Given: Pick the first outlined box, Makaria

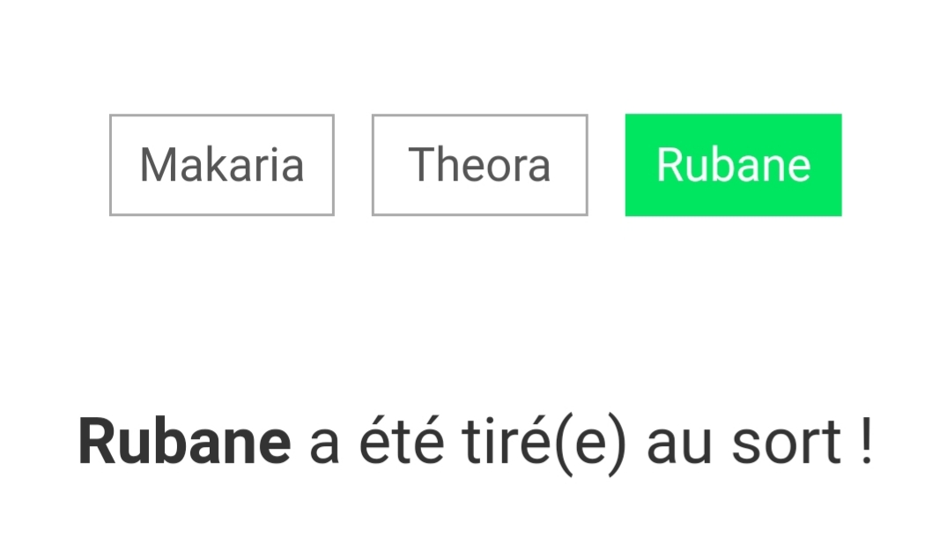Looking at the screenshot, I should 221,165.
